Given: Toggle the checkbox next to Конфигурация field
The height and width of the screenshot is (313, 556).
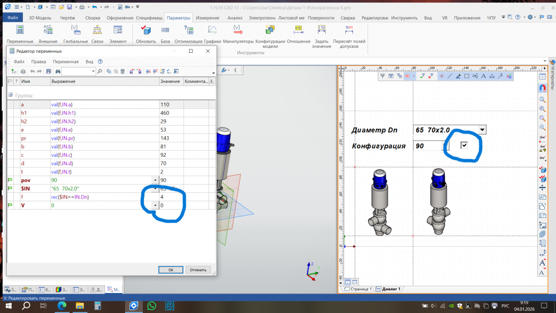Looking at the screenshot, I should point(464,145).
